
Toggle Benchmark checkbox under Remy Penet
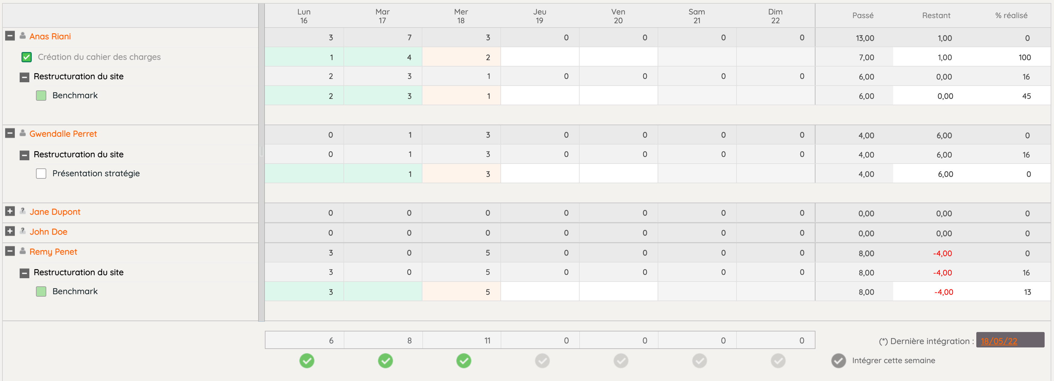coord(41,291)
